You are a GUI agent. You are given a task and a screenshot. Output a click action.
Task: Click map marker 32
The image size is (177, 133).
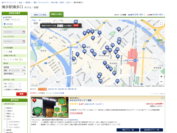111,69
